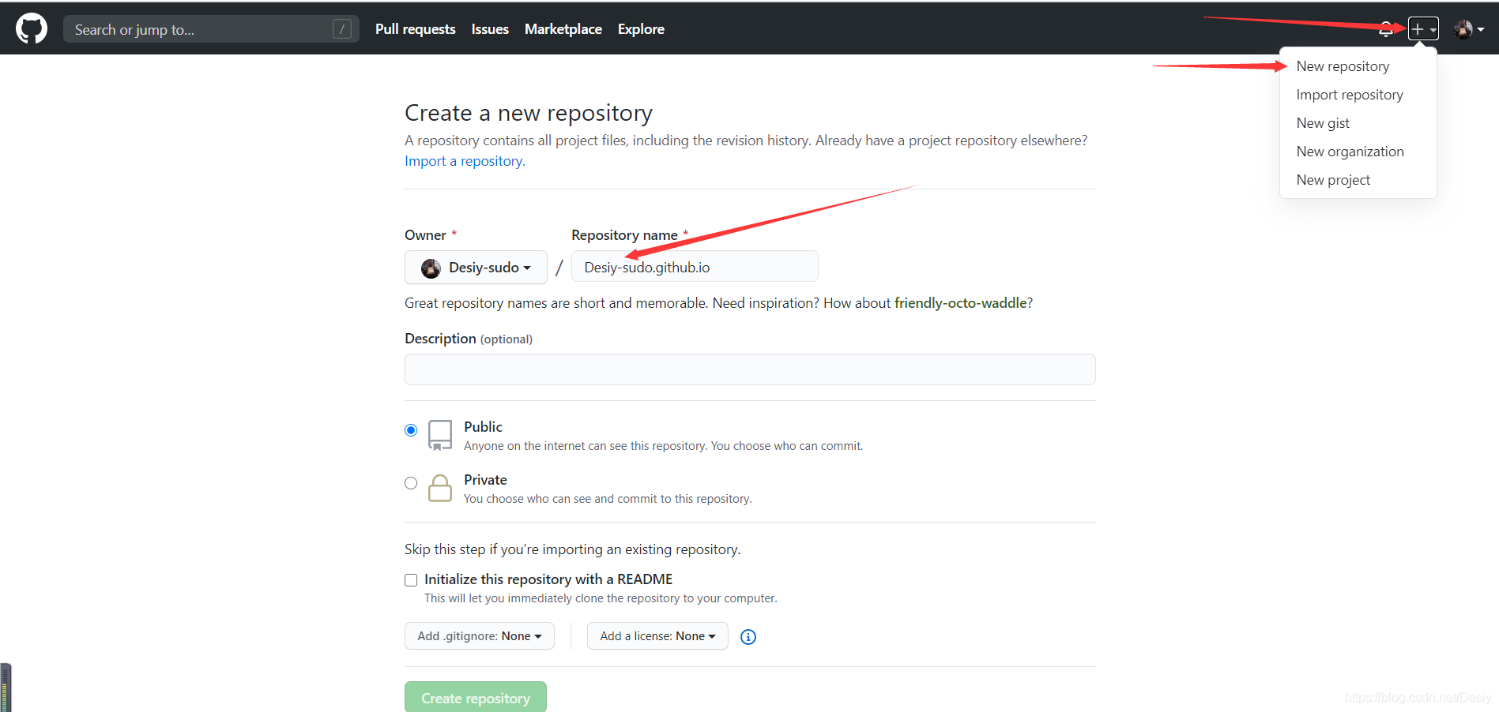Enable Initialize this repository with a README
This screenshot has height=712, width=1499.
pos(411,580)
